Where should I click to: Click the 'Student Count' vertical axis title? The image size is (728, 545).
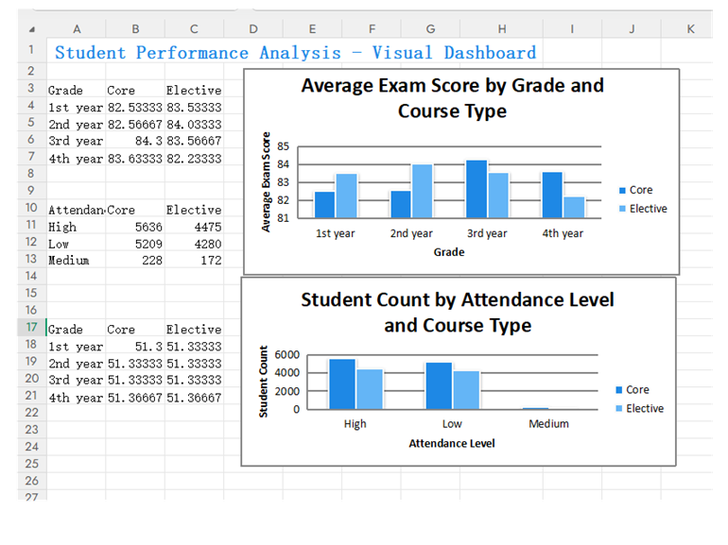pos(263,382)
